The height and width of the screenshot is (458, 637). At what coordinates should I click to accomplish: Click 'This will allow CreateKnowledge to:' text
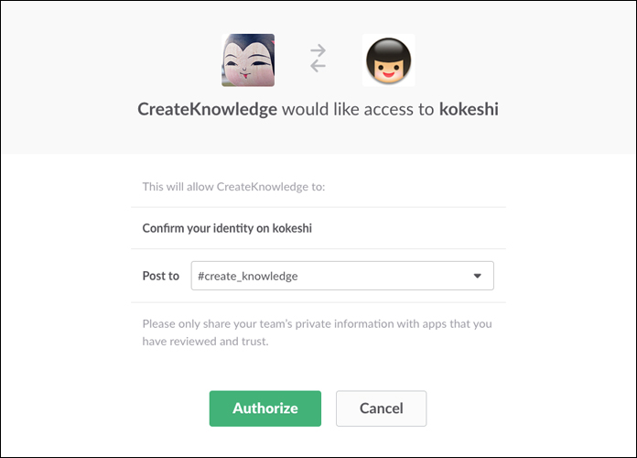tap(234, 187)
